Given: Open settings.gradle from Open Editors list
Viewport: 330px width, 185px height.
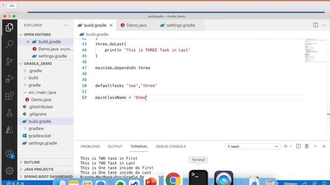Looking at the screenshot, I should point(45,56).
